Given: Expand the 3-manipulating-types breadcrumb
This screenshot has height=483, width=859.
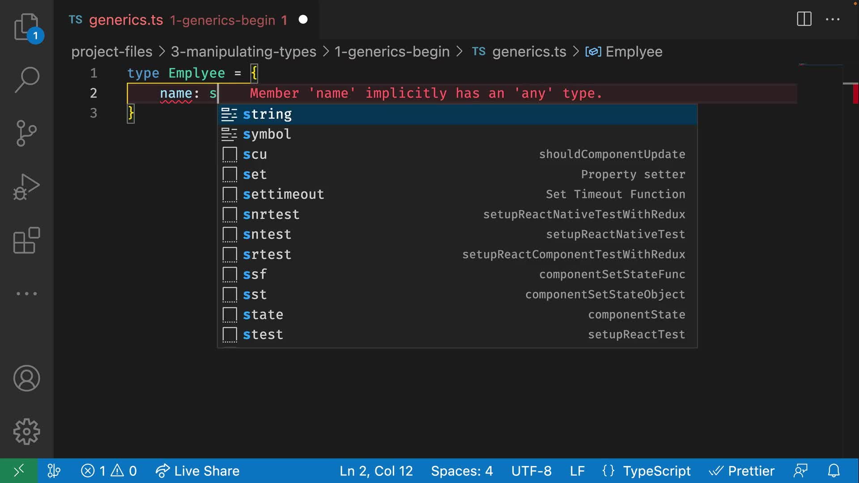Looking at the screenshot, I should 243,51.
